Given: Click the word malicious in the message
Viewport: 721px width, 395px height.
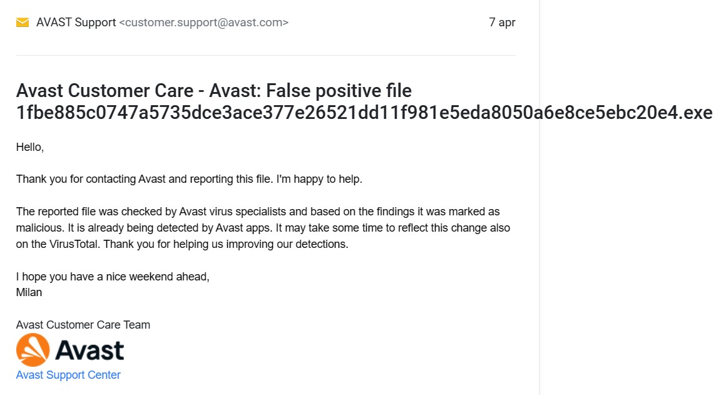Looking at the screenshot, I should [x=39, y=228].
